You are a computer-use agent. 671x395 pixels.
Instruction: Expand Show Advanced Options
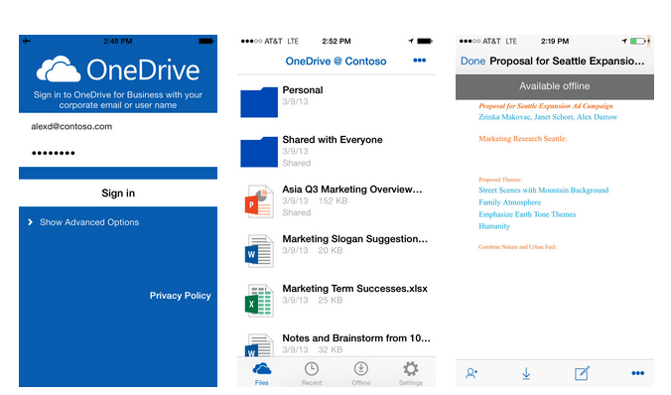pos(83,222)
